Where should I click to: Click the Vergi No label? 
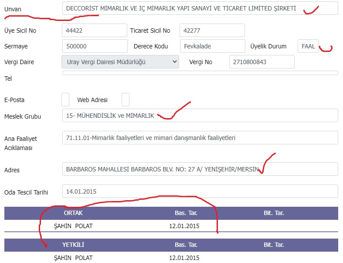[x=200, y=62]
